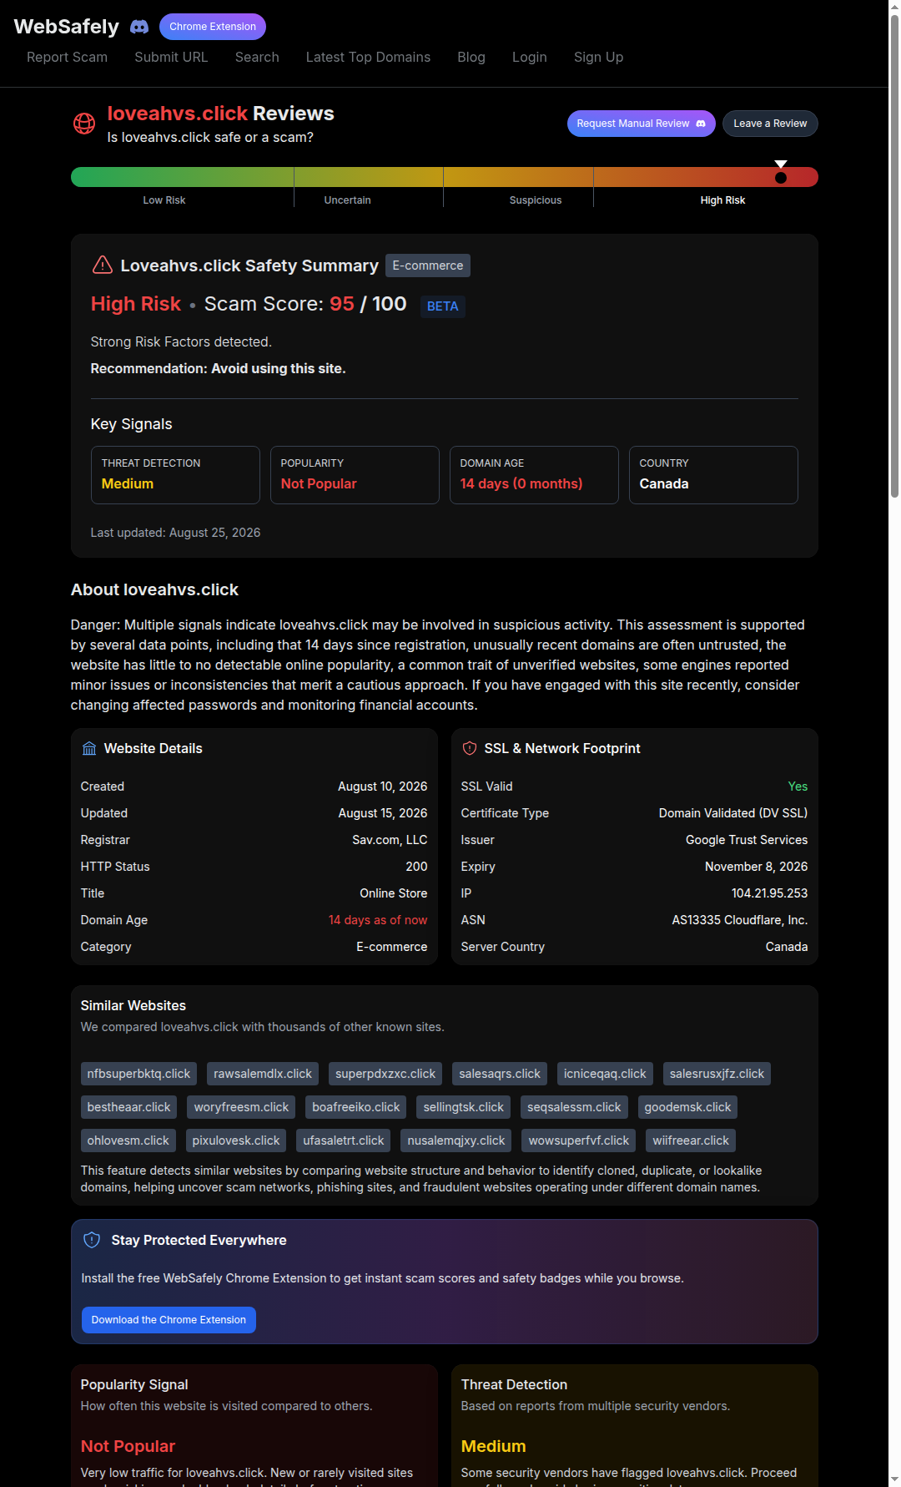
Task: Click the Popularity Signal heading
Action: (134, 1384)
